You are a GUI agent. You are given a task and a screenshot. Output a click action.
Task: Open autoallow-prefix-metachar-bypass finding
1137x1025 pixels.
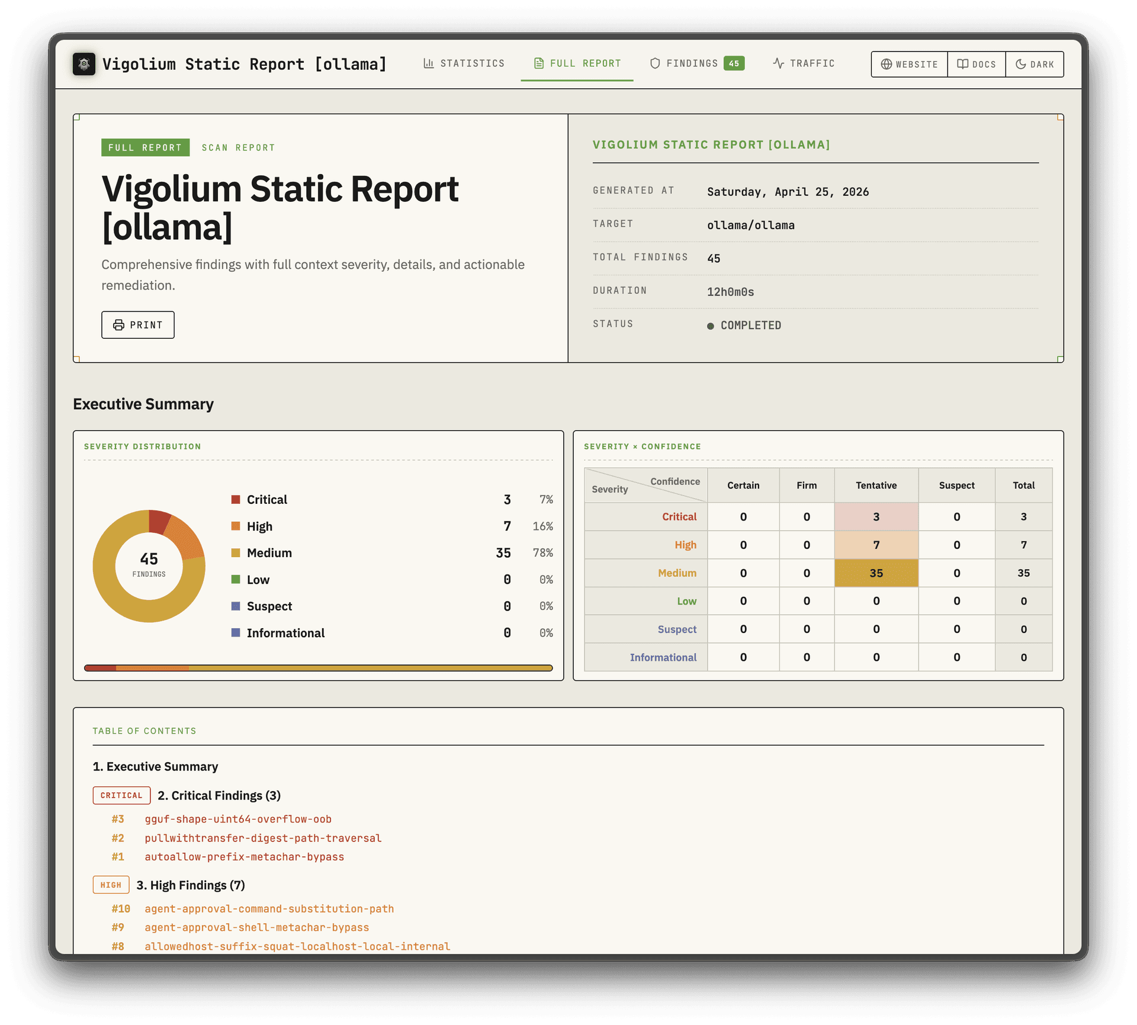point(245,857)
